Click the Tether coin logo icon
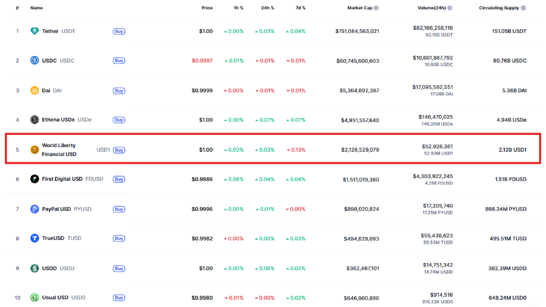546x307 pixels. (35, 31)
